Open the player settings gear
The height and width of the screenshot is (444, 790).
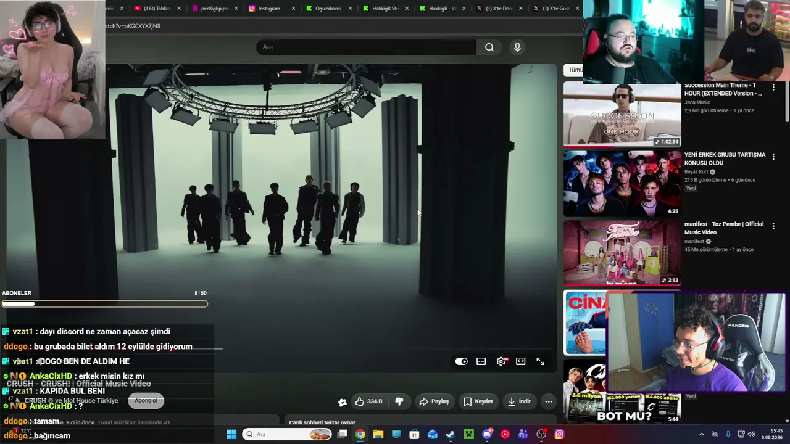point(501,361)
